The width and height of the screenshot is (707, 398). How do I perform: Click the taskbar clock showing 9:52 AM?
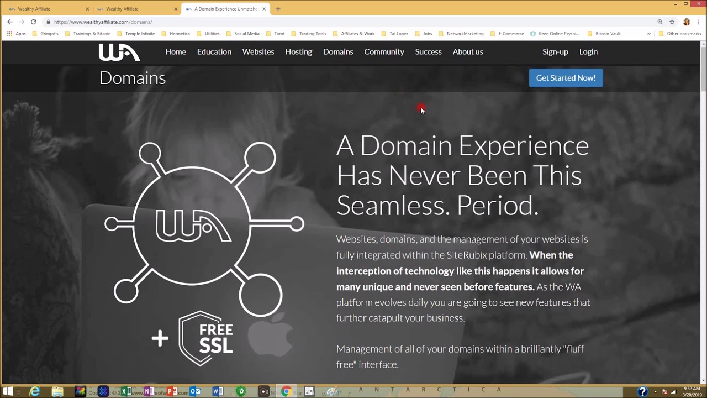click(692, 392)
